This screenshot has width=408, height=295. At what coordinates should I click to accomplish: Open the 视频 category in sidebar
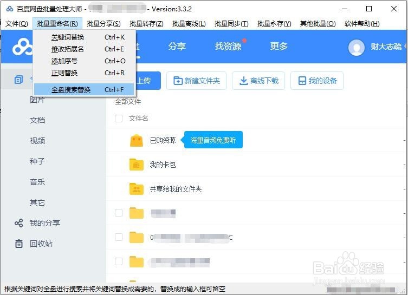pyautogui.click(x=37, y=141)
